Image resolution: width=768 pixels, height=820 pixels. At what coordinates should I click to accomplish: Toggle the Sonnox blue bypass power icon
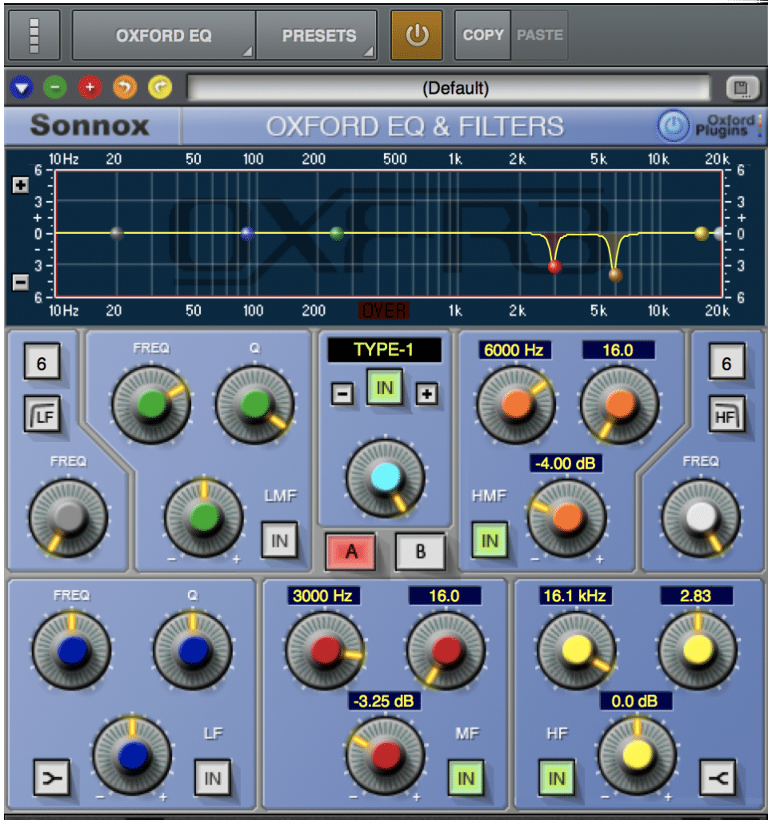click(x=673, y=126)
